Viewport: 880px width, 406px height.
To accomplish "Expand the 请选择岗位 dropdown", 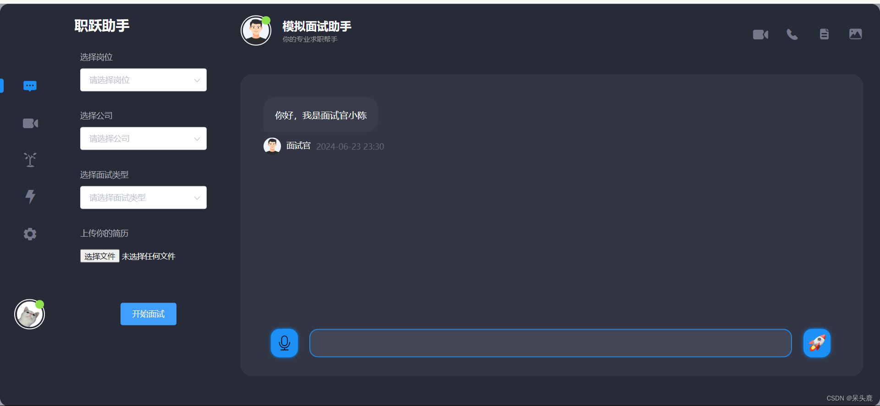I will 143,80.
